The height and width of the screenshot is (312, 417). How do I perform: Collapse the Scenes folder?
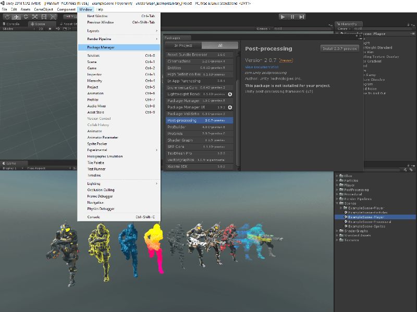coord(337,203)
